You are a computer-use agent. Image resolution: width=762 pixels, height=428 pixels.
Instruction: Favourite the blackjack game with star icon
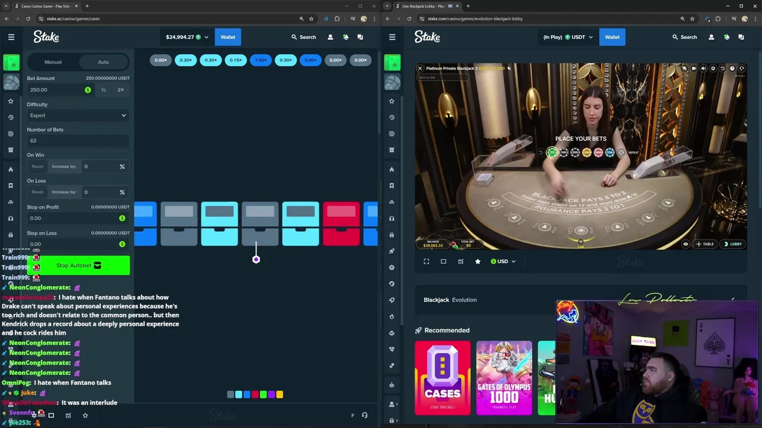pyautogui.click(x=477, y=262)
